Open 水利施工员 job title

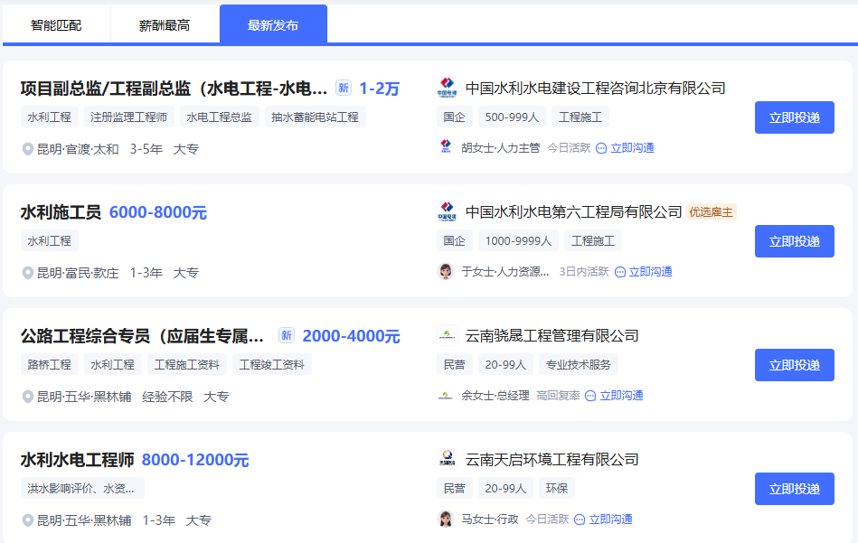61,212
